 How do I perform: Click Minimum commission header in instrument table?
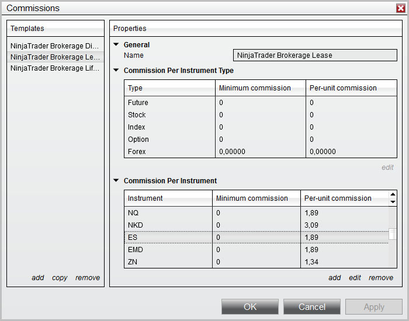(257, 198)
